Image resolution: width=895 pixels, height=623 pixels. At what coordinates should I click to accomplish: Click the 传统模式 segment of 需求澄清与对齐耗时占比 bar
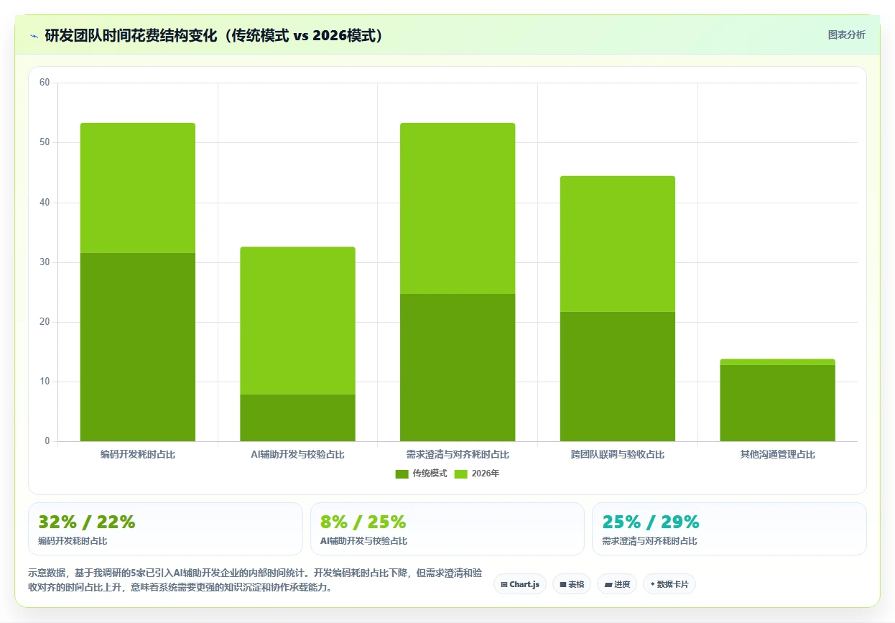[458, 367]
